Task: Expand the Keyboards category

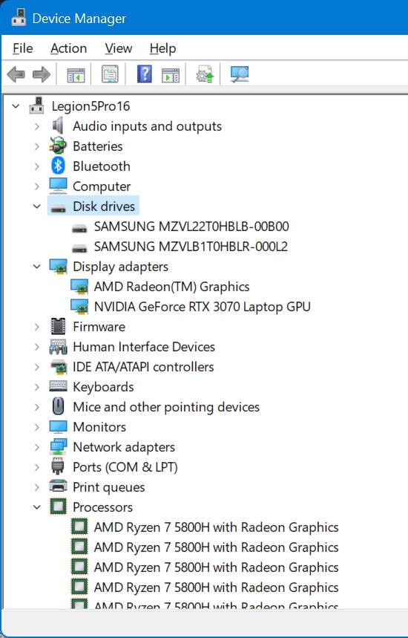Action: [37, 387]
